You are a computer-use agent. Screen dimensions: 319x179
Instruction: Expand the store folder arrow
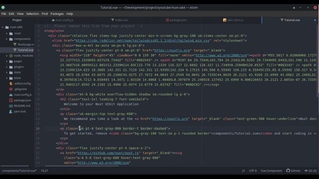(x=6, y=78)
